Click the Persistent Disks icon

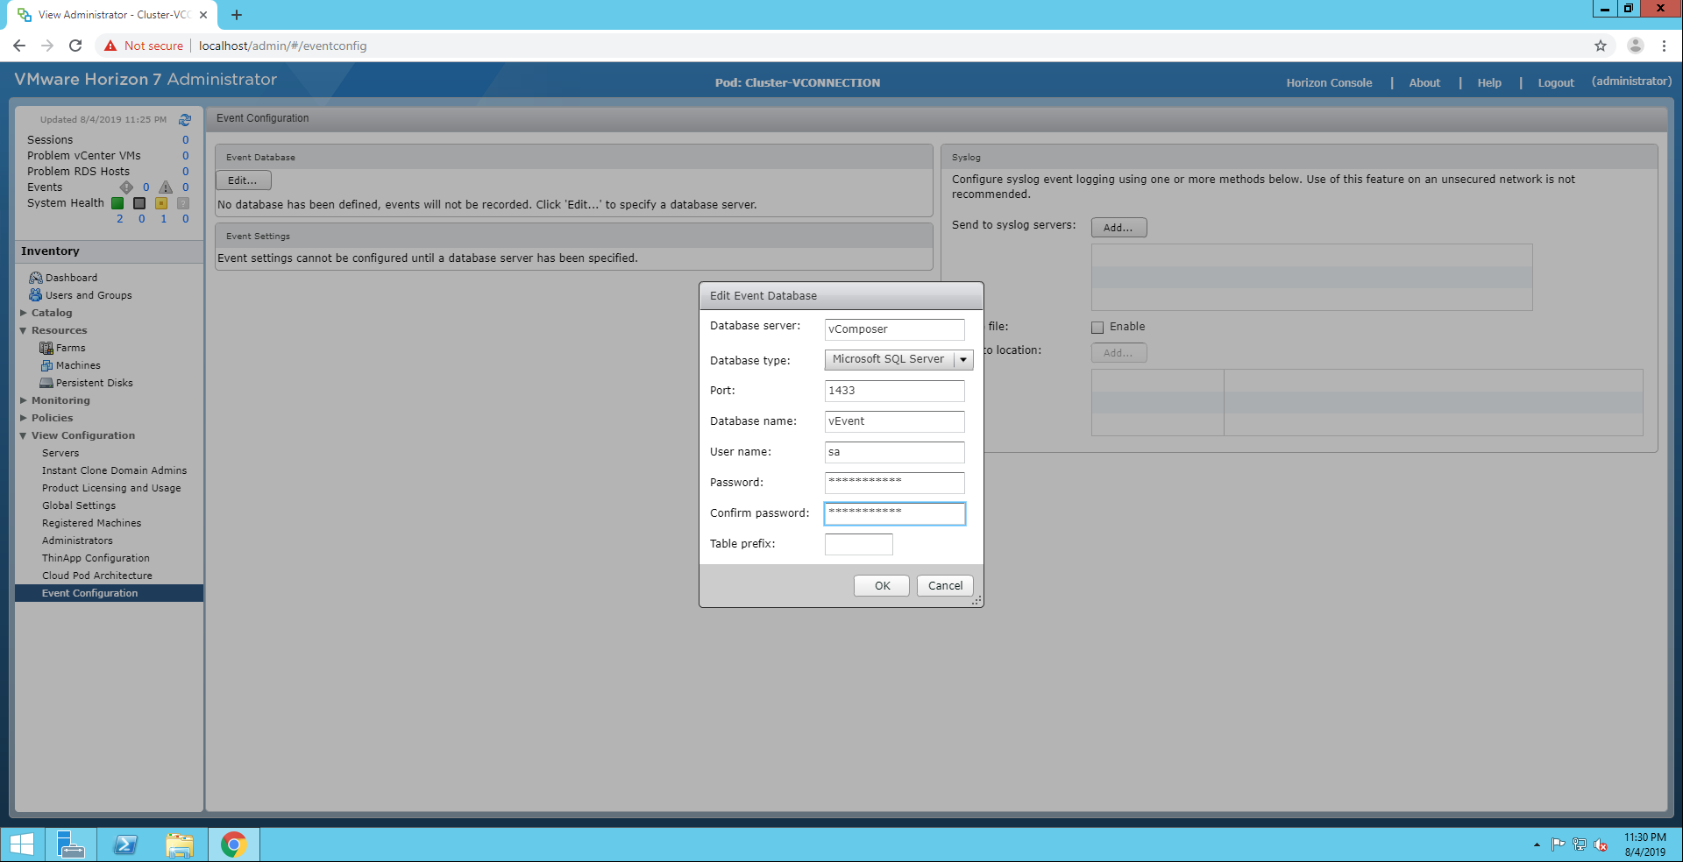46,383
